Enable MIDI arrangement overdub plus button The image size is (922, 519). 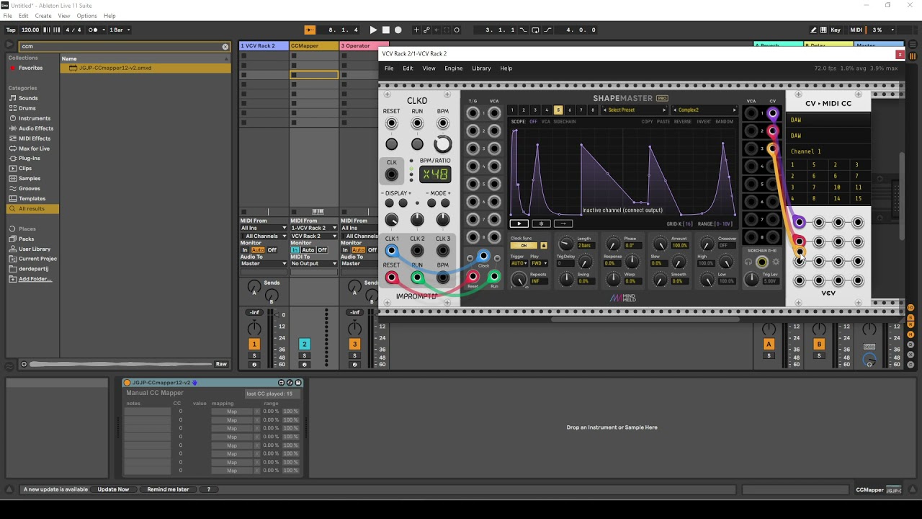click(x=416, y=30)
